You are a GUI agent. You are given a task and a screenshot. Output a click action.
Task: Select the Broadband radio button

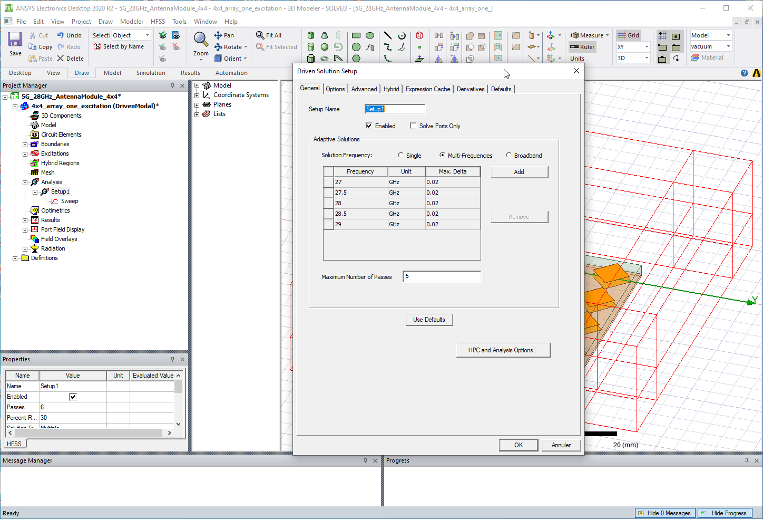point(508,155)
